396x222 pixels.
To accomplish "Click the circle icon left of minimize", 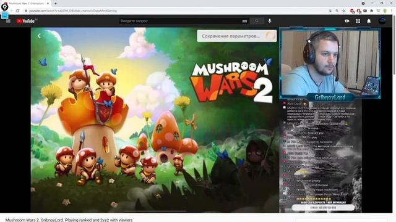I will pyautogui.click(x=363, y=3).
